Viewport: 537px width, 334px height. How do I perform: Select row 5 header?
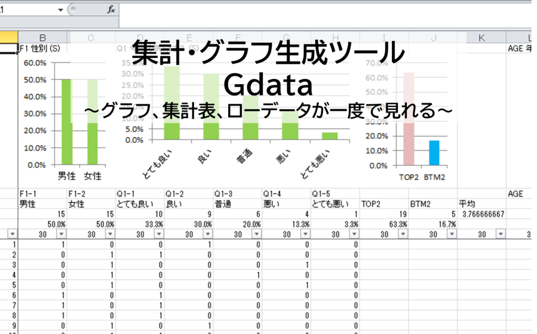pyautogui.click(x=9, y=285)
